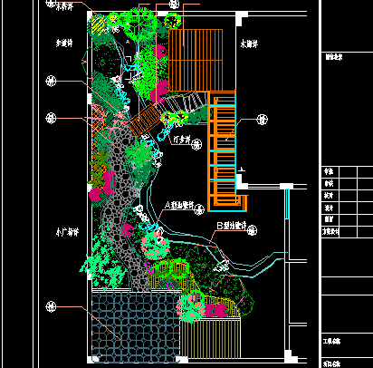The image size is (373, 368).
Task: Select the 小广场详 annotation text
Action: click(68, 232)
